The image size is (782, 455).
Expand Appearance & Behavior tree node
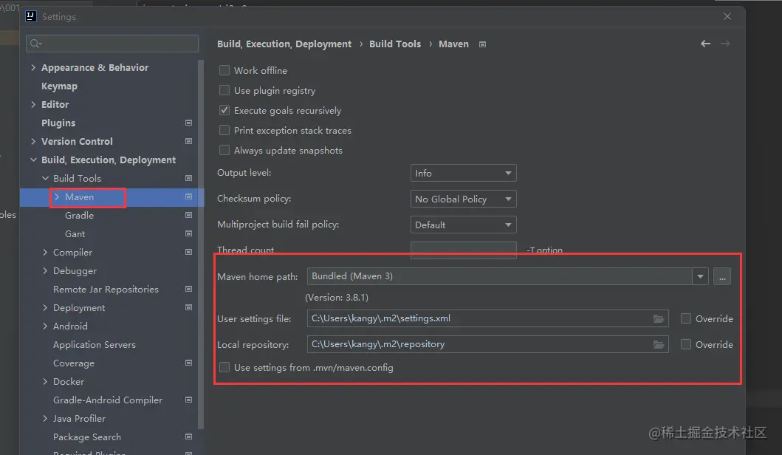click(x=33, y=67)
